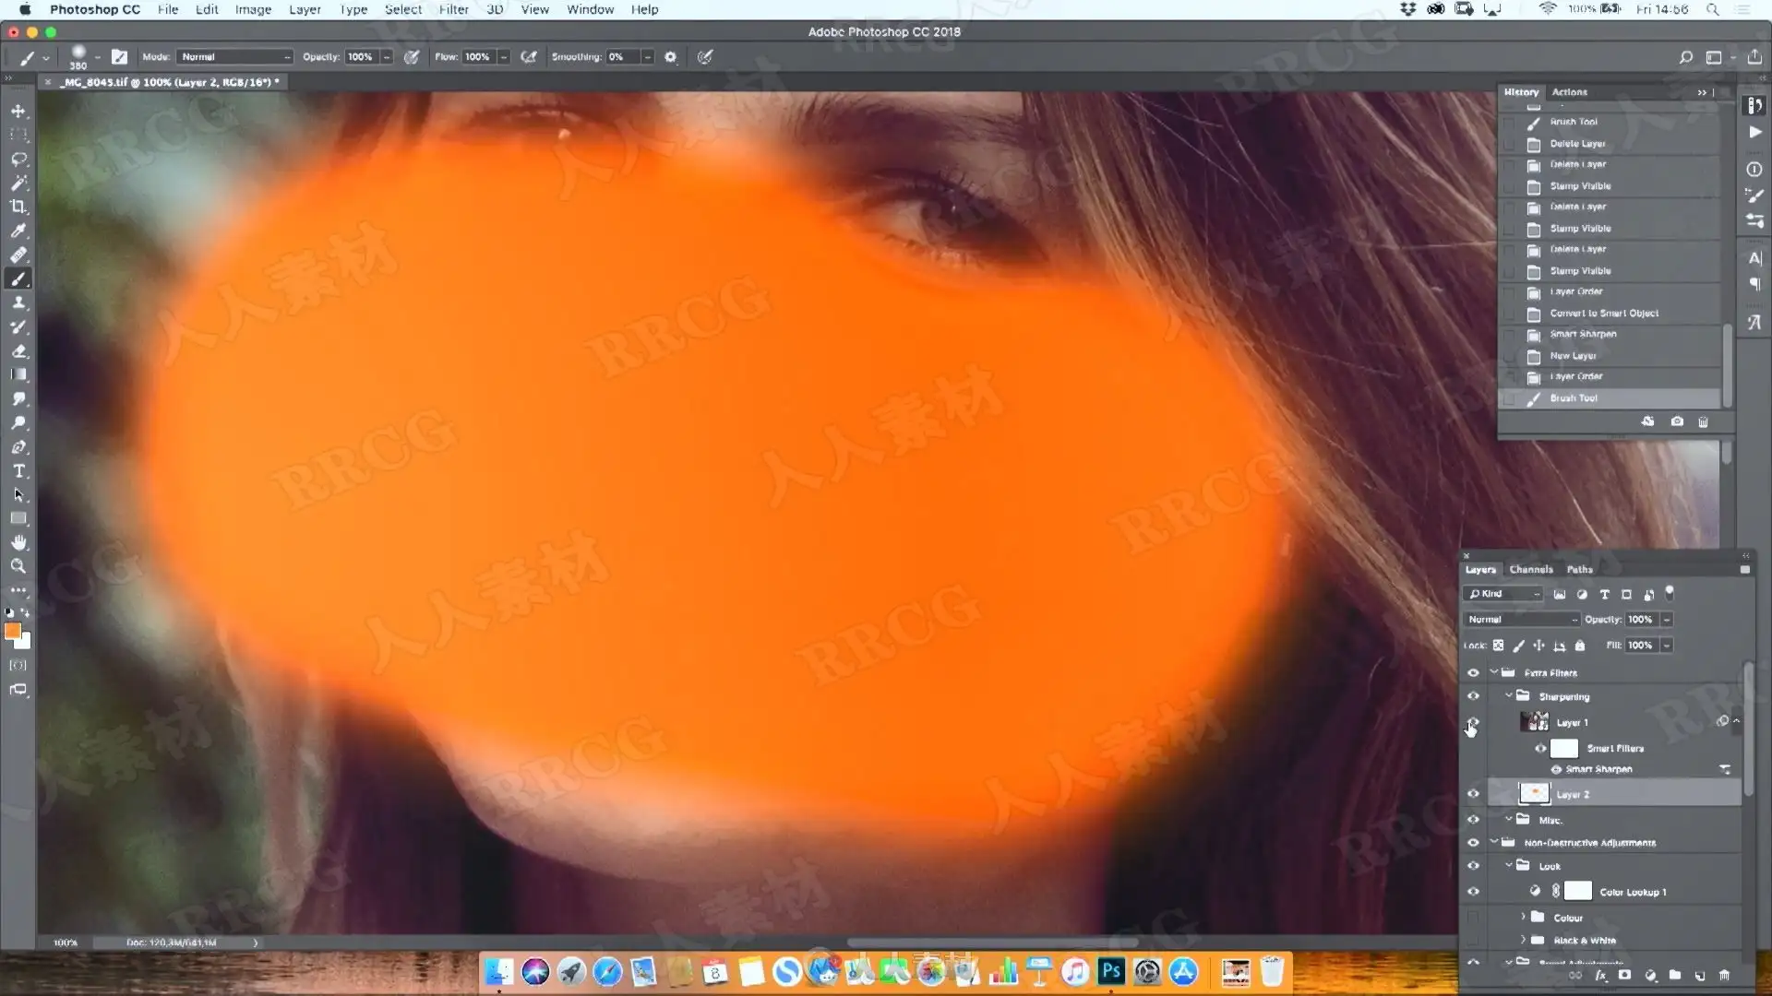Select the Clone Stamp tool
The image size is (1772, 996).
pyautogui.click(x=18, y=302)
